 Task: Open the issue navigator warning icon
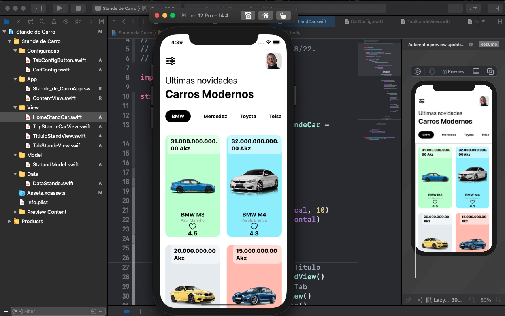[x=54, y=21]
